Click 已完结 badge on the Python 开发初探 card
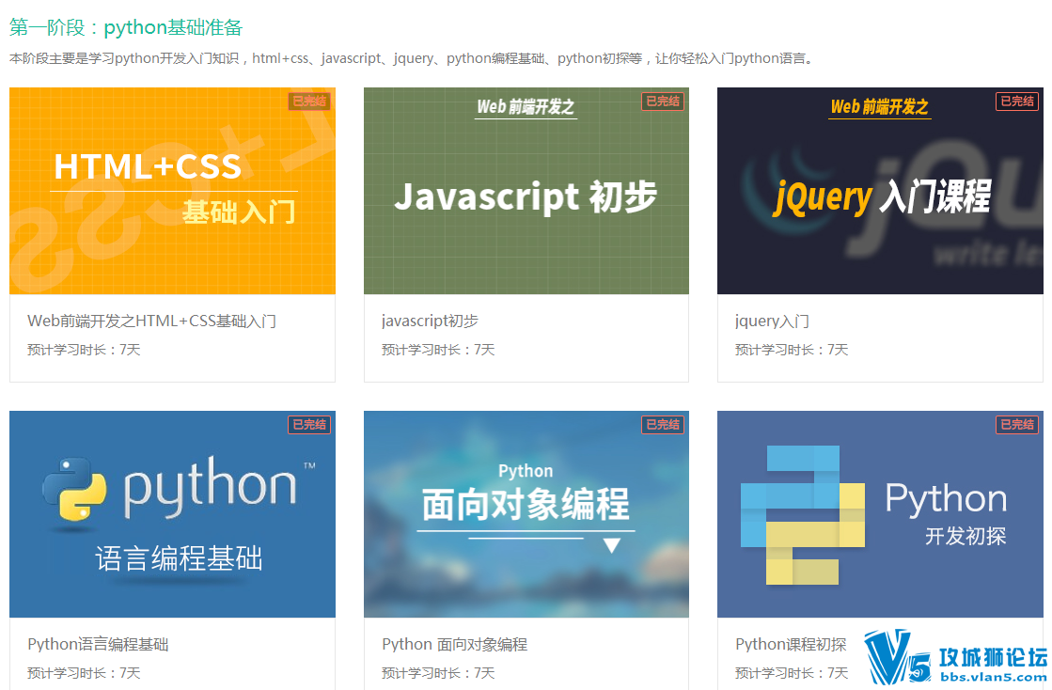This screenshot has width=1052, height=690. tap(1017, 425)
